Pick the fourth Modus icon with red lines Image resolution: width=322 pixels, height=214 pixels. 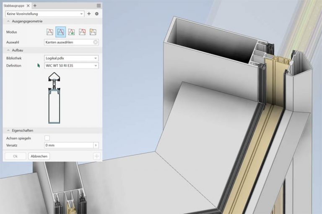point(82,32)
